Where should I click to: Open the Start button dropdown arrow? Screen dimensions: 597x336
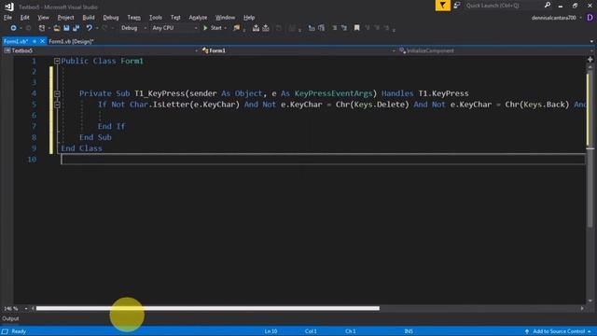tap(226, 28)
